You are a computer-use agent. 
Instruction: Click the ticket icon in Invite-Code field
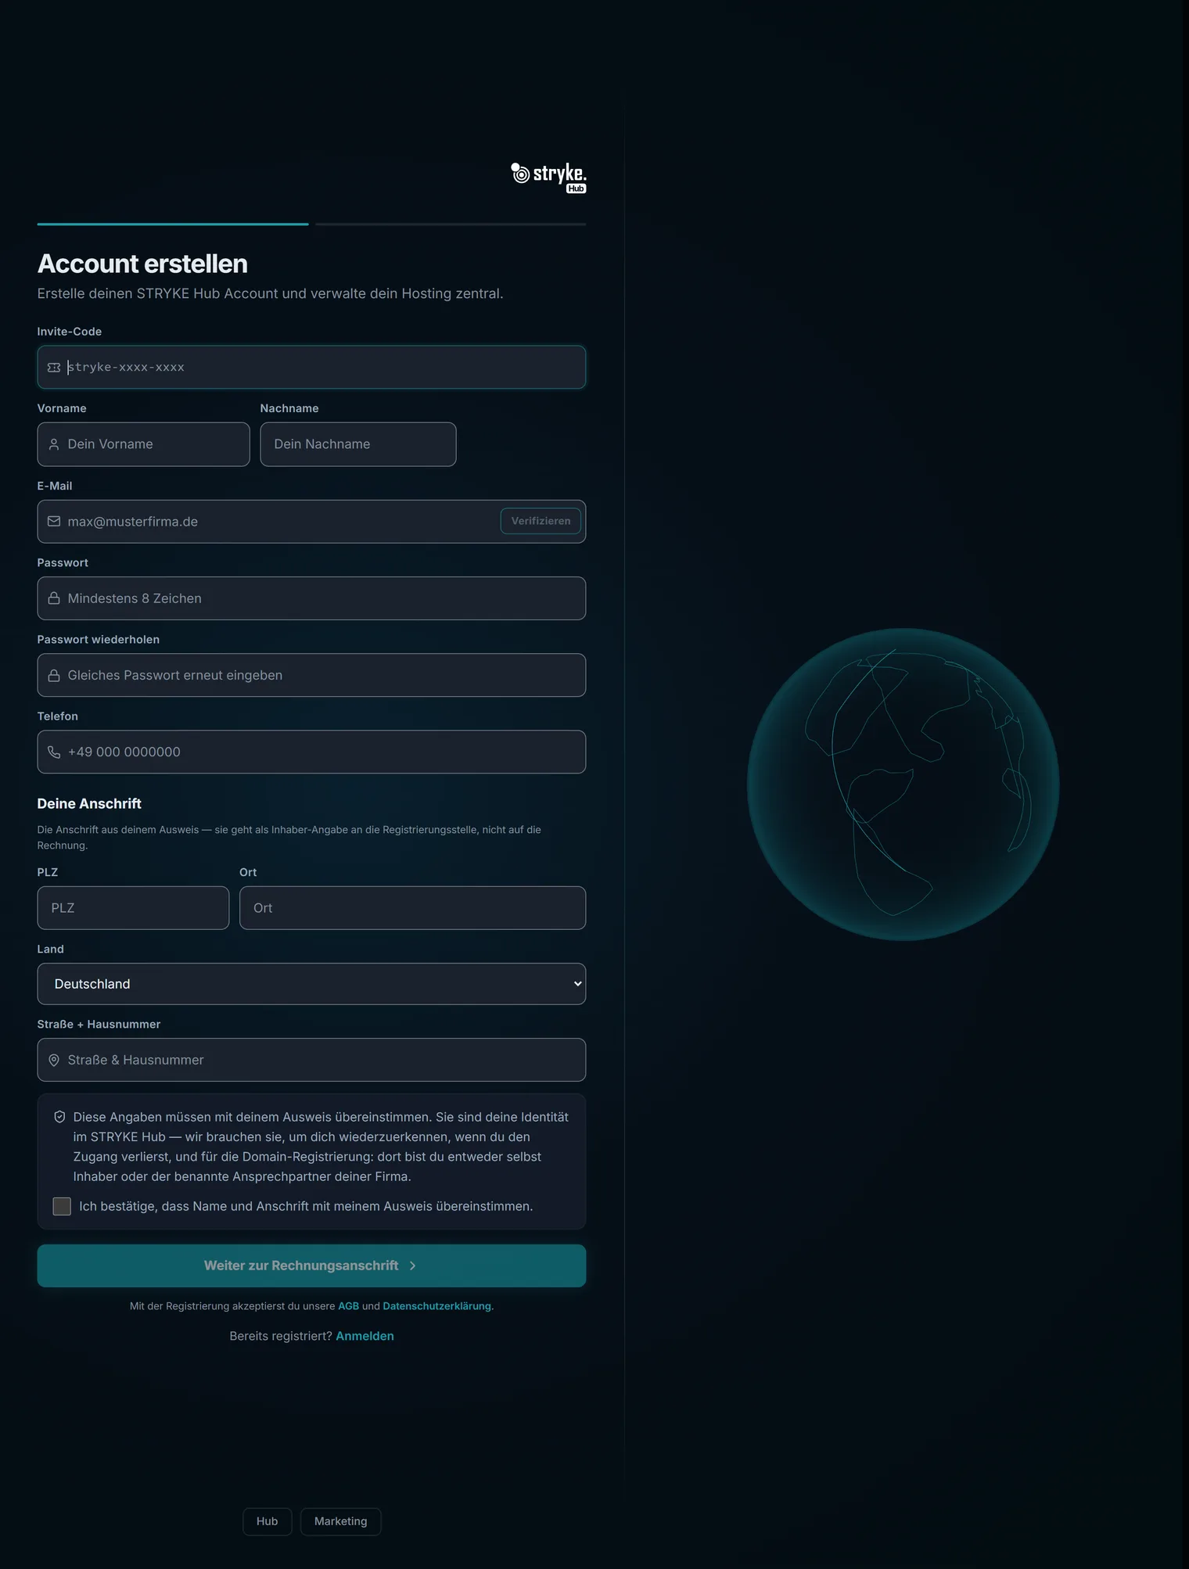click(54, 368)
